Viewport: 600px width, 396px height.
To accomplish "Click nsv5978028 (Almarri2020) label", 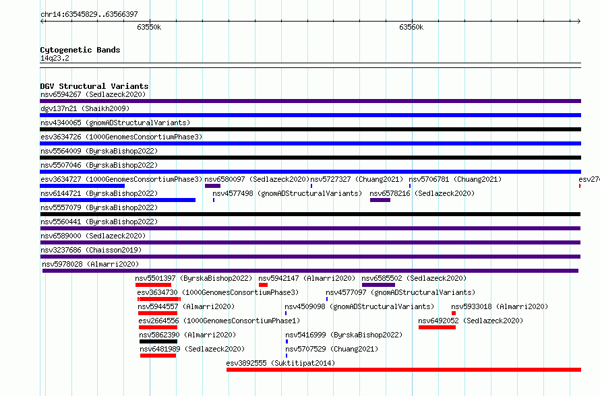I will pyautogui.click(x=90, y=264).
